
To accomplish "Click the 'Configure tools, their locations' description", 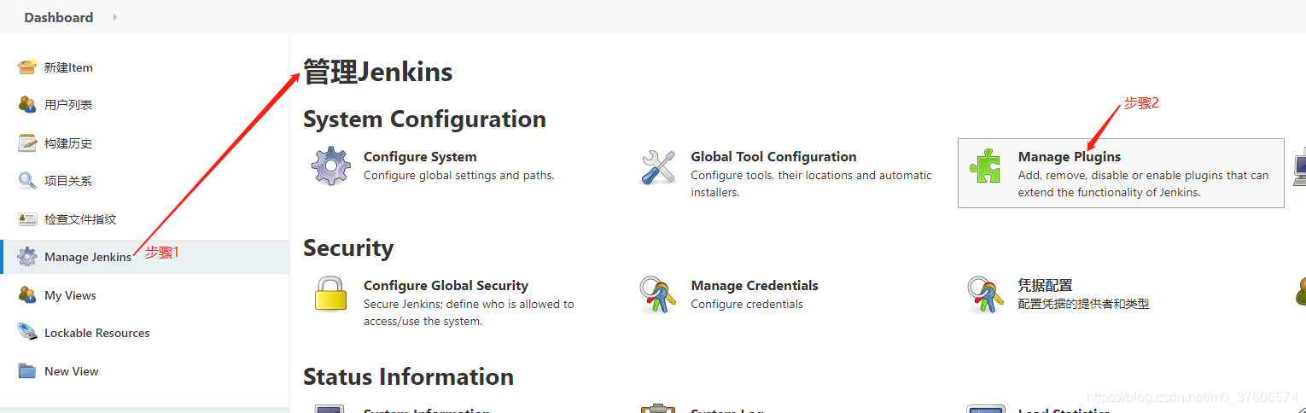I will click(812, 183).
